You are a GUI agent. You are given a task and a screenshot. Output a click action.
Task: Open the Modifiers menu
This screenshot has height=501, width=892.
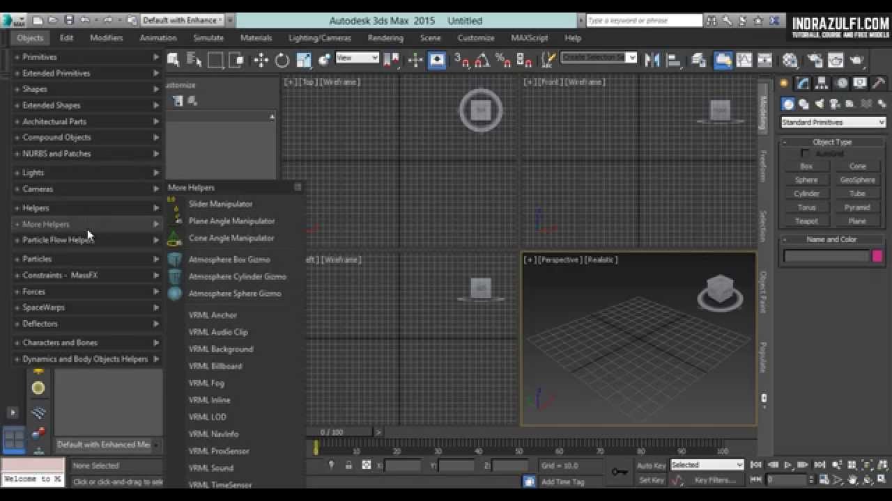coord(106,38)
